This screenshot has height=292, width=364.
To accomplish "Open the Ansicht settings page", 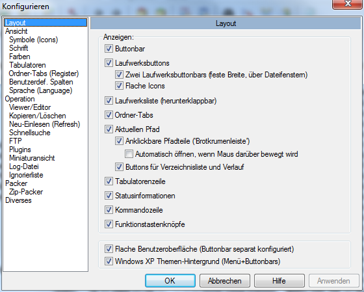I will pos(16,31).
